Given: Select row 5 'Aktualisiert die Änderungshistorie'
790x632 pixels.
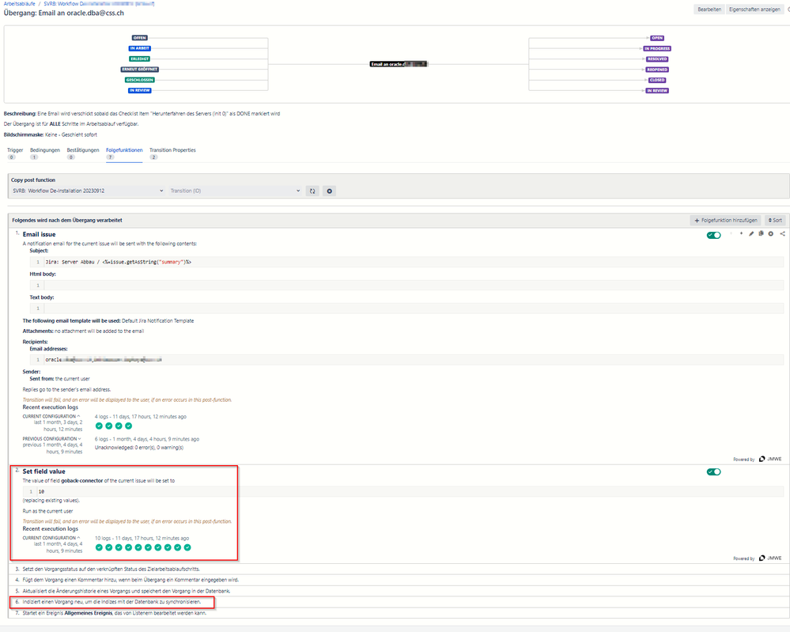Looking at the screenshot, I should click(399, 591).
